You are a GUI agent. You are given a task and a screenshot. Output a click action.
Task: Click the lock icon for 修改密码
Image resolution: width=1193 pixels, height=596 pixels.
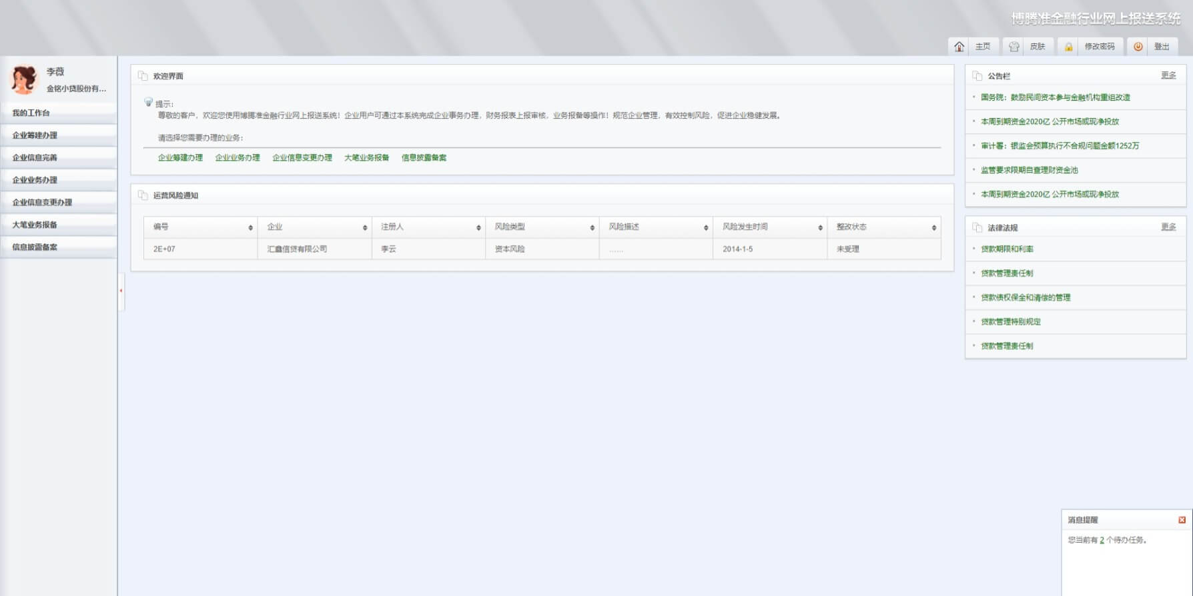click(1068, 47)
